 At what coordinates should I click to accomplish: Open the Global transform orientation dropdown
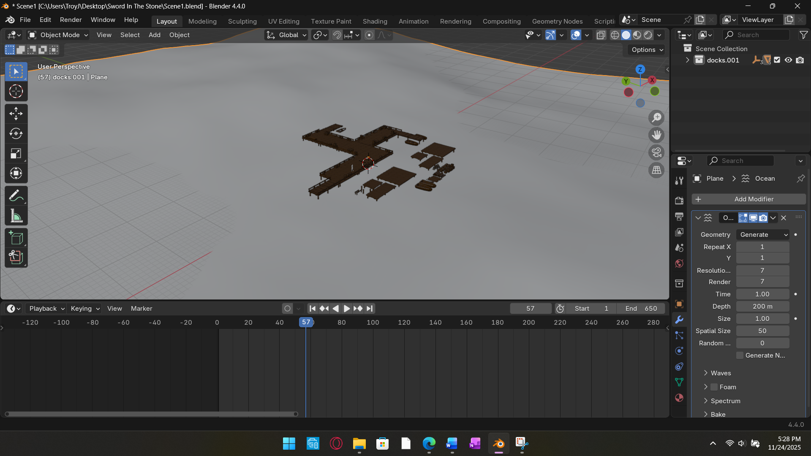coord(286,35)
